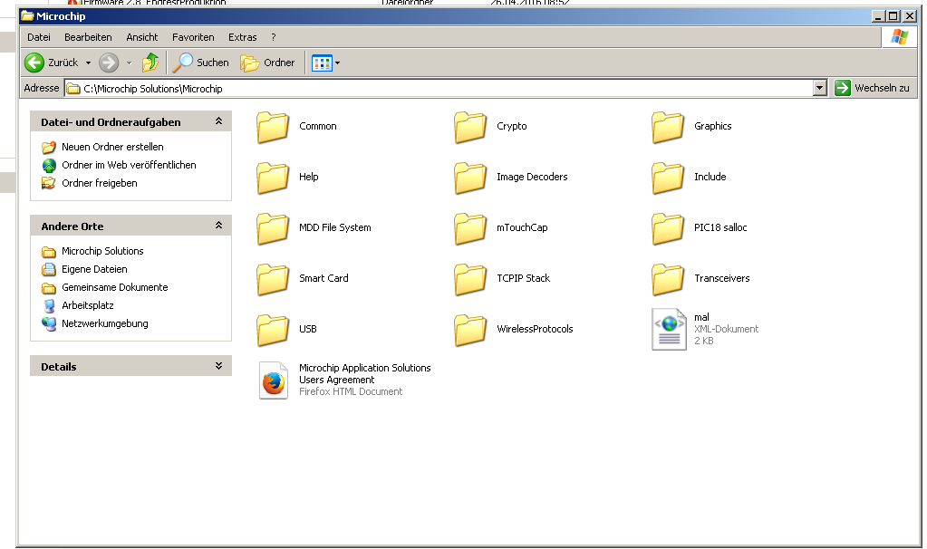Collapse the Andere Orte panel
This screenshot has height=549, width=927.
(218, 226)
